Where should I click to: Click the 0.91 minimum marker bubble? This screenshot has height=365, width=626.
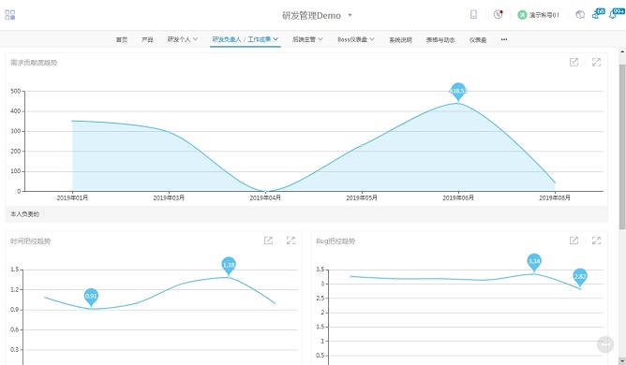click(x=91, y=297)
